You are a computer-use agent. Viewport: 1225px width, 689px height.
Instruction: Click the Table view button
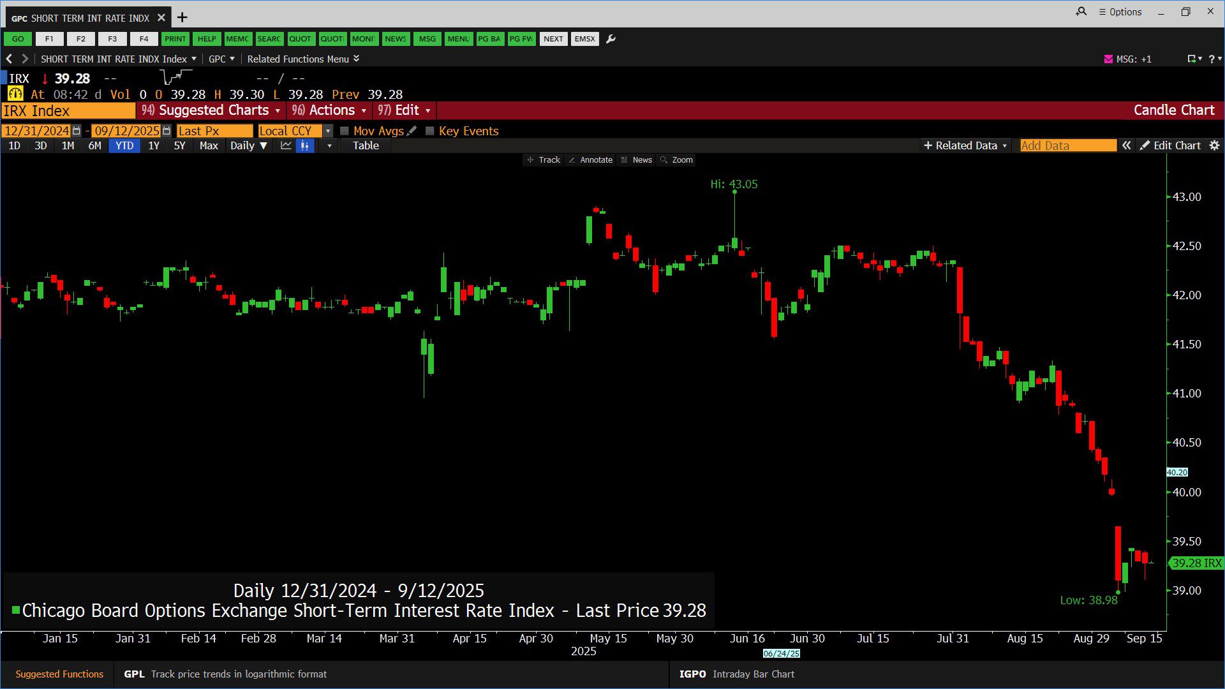pyautogui.click(x=366, y=145)
